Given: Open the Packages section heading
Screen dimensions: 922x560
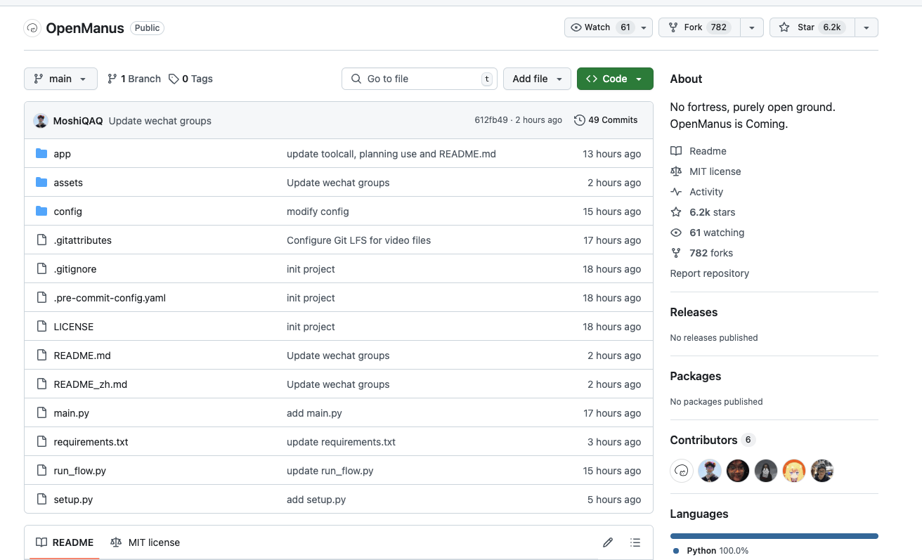Looking at the screenshot, I should click(696, 376).
